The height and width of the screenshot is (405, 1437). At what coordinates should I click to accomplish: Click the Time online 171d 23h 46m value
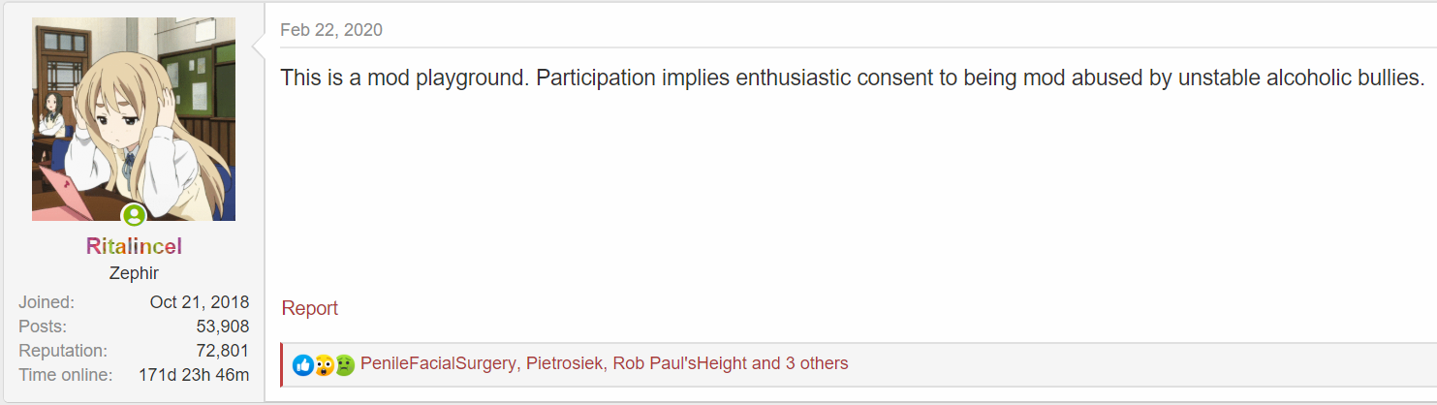coord(194,375)
